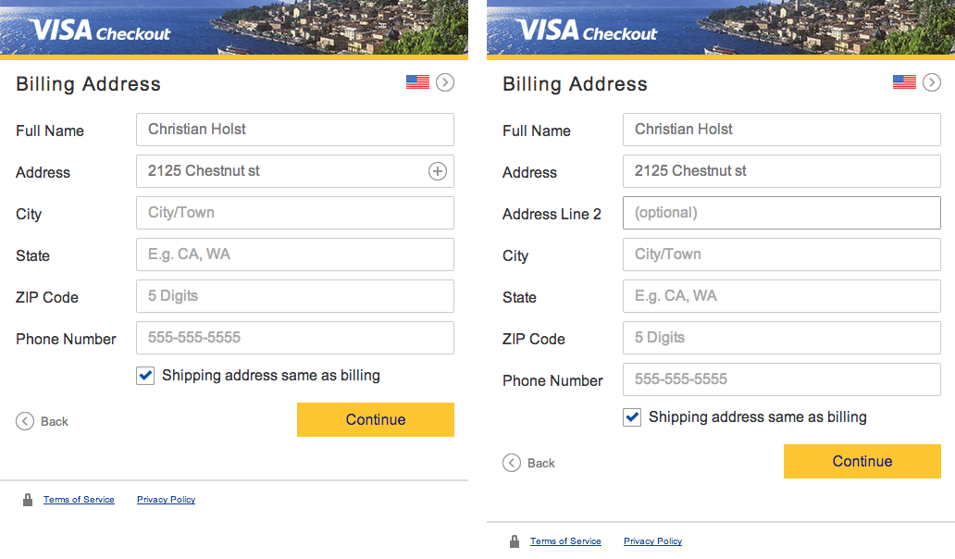Click the US flag icon in the right form

click(904, 82)
